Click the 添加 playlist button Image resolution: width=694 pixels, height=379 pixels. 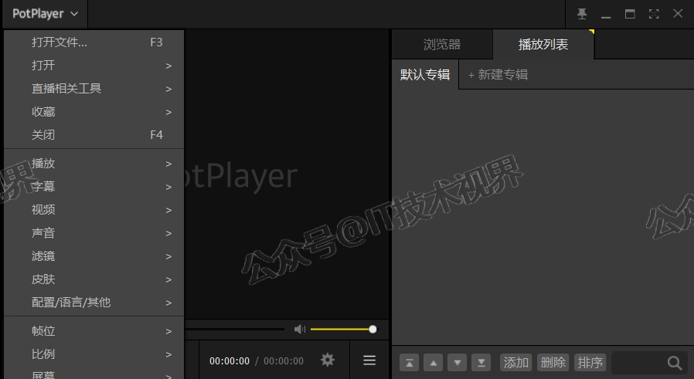(516, 363)
